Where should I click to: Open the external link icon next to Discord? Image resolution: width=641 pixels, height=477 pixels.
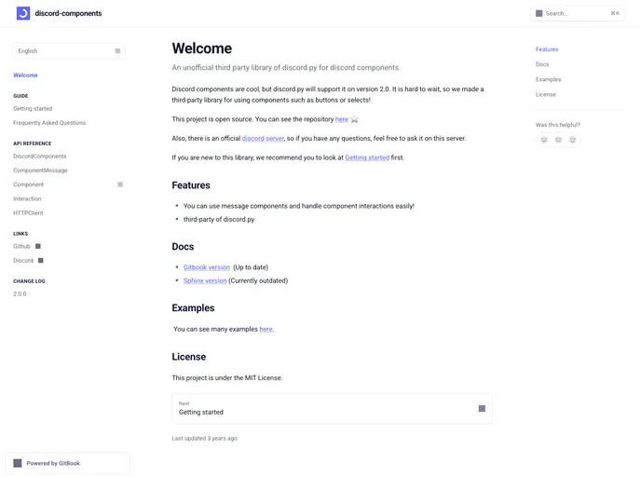click(40, 260)
